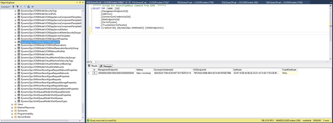
Task: Collapse the SELECT statement outline toggle
Action: pyautogui.click(x=91, y=8)
